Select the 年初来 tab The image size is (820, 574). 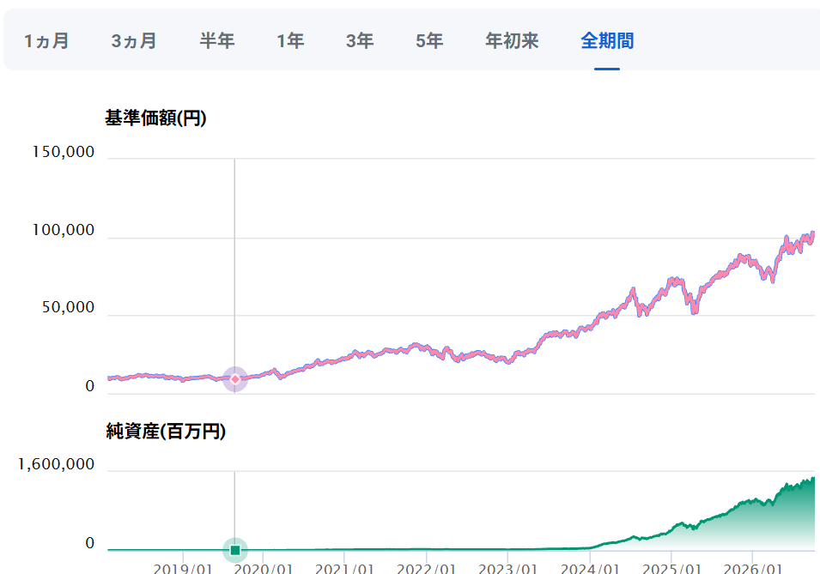512,41
